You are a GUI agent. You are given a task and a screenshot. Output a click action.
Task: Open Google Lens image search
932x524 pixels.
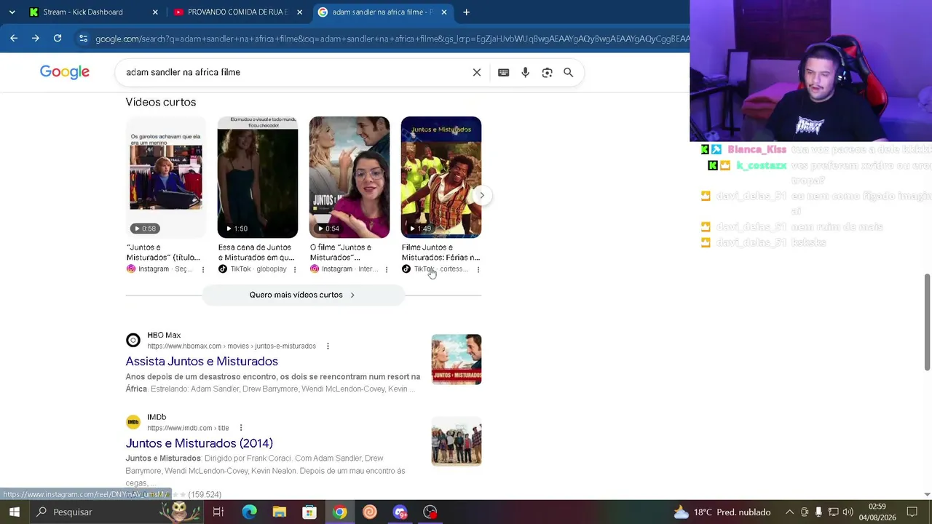(x=547, y=73)
